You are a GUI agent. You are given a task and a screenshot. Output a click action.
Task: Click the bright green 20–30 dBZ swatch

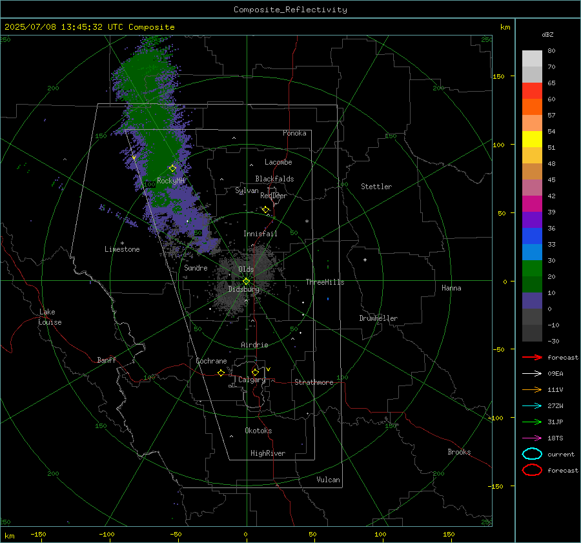532,268
